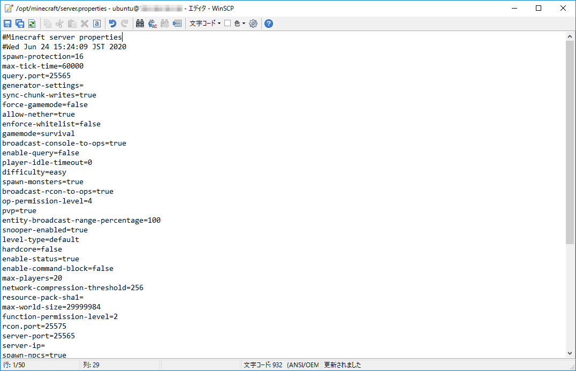
Task: Click the line 'force-gamemode=false'
Action: point(45,105)
